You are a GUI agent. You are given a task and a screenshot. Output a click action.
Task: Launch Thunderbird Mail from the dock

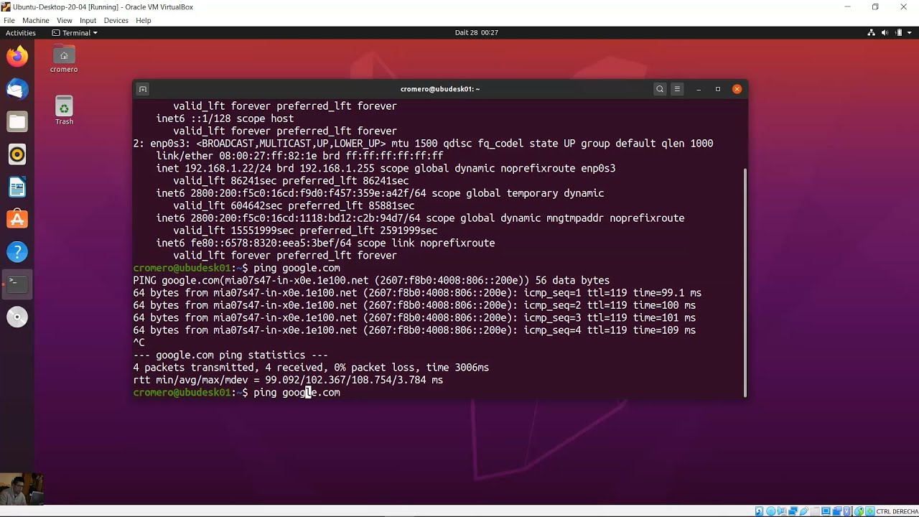[x=17, y=89]
